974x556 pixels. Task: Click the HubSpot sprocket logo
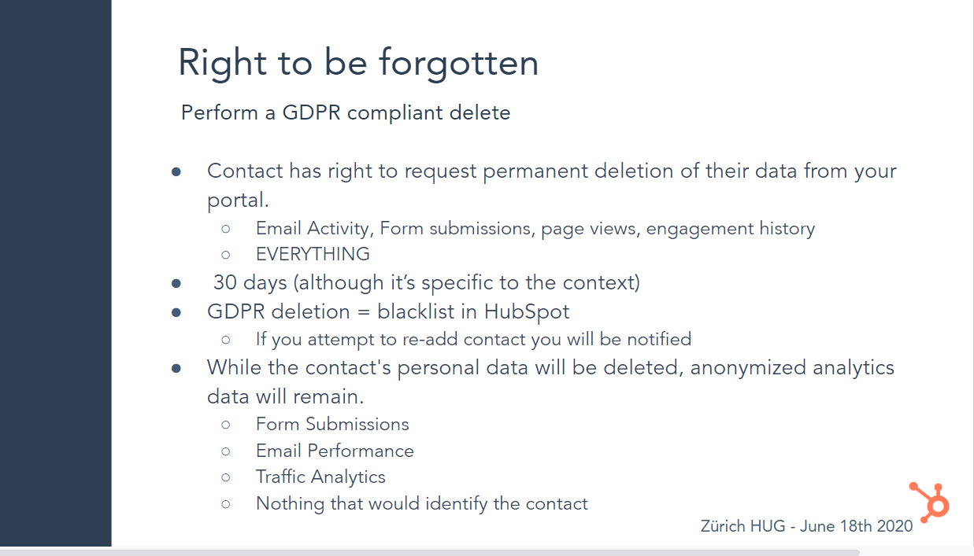930,500
